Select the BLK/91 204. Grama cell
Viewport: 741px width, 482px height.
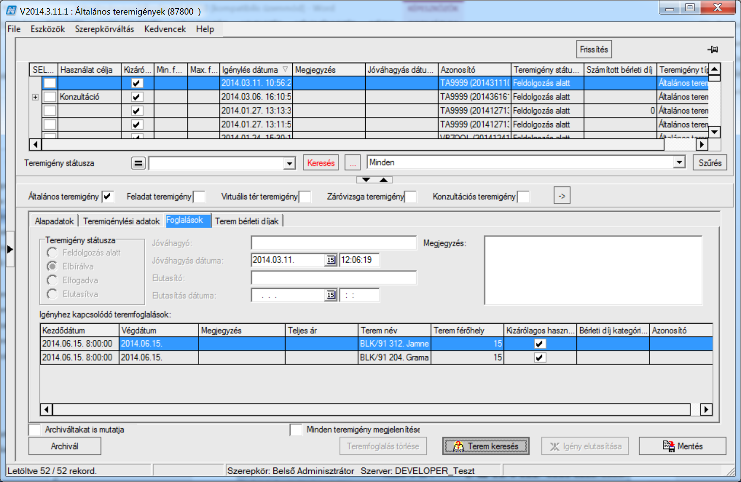(394, 358)
